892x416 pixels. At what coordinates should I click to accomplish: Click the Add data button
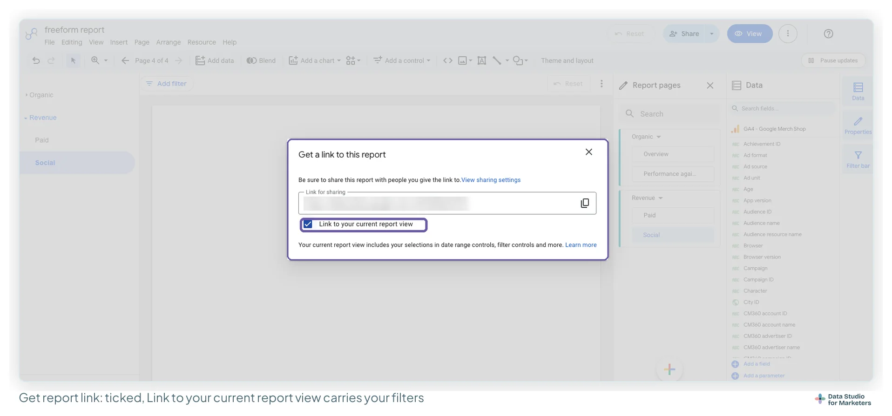(x=215, y=60)
